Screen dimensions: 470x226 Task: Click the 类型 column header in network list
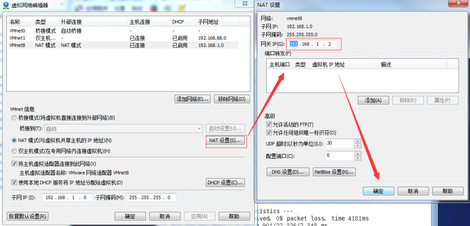(45, 22)
